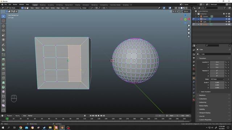Click the green Y axis gizmo handle
232x130 pixels.
point(185,19)
